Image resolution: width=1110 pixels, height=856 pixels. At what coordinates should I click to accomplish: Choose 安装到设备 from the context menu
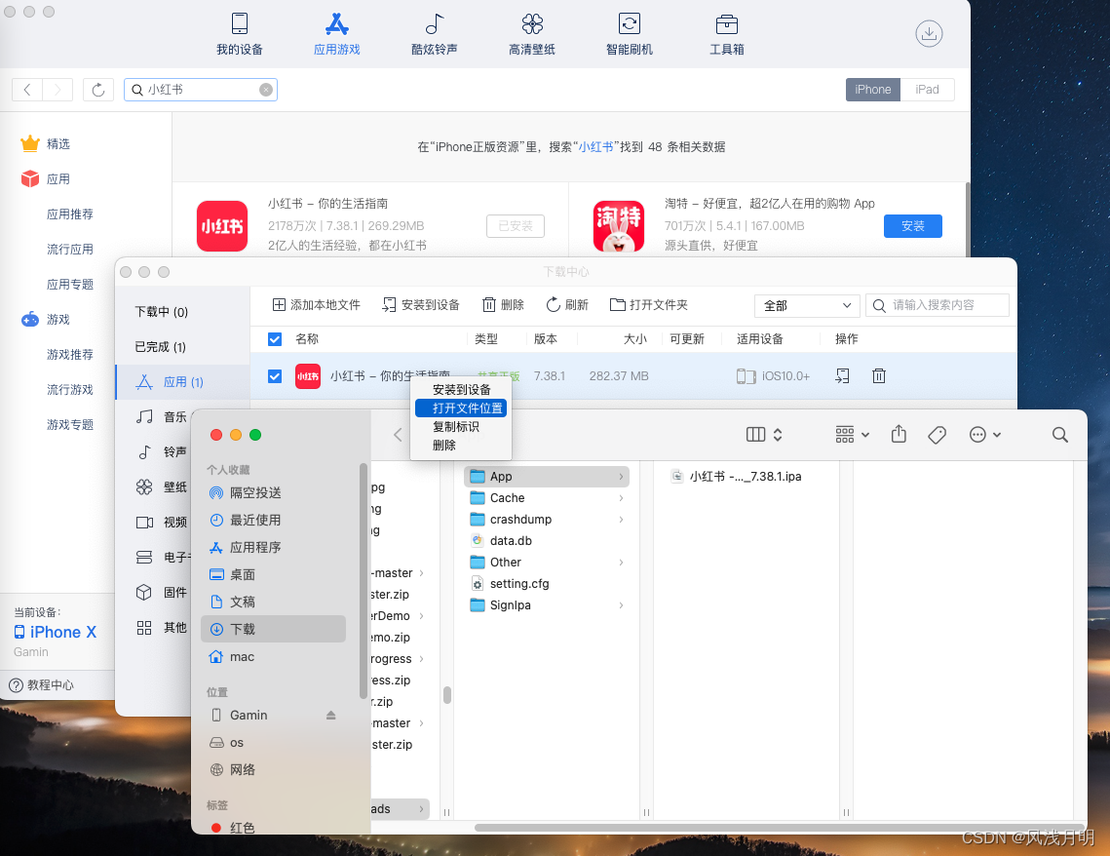click(462, 389)
